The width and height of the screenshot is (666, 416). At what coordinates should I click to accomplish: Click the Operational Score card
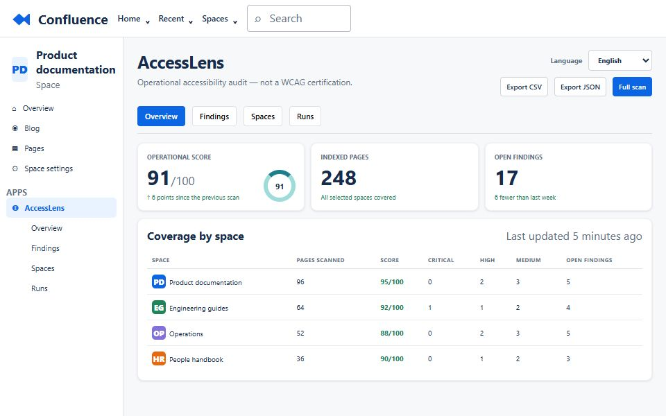(x=221, y=177)
